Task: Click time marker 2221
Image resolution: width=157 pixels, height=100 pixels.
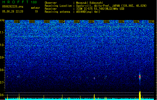Action: [x=17, y=21]
